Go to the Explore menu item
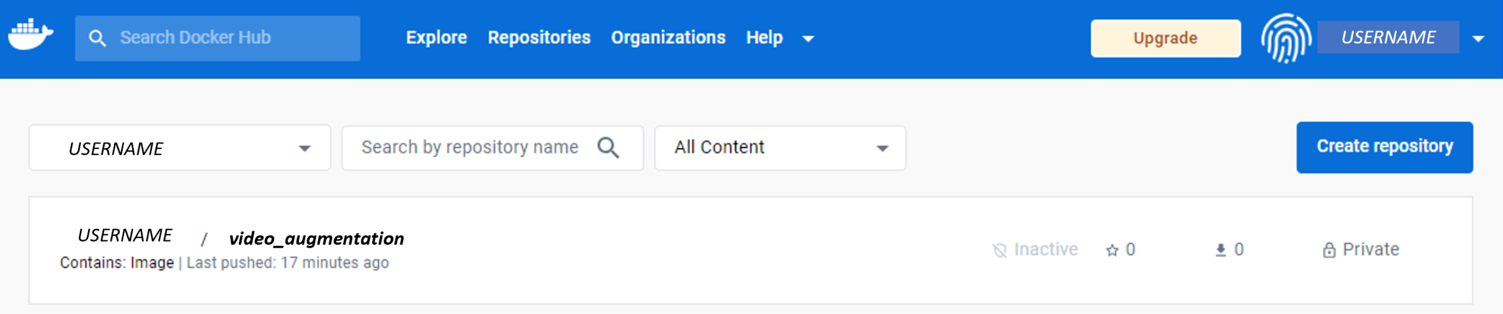This screenshot has height=314, width=1503. [436, 38]
